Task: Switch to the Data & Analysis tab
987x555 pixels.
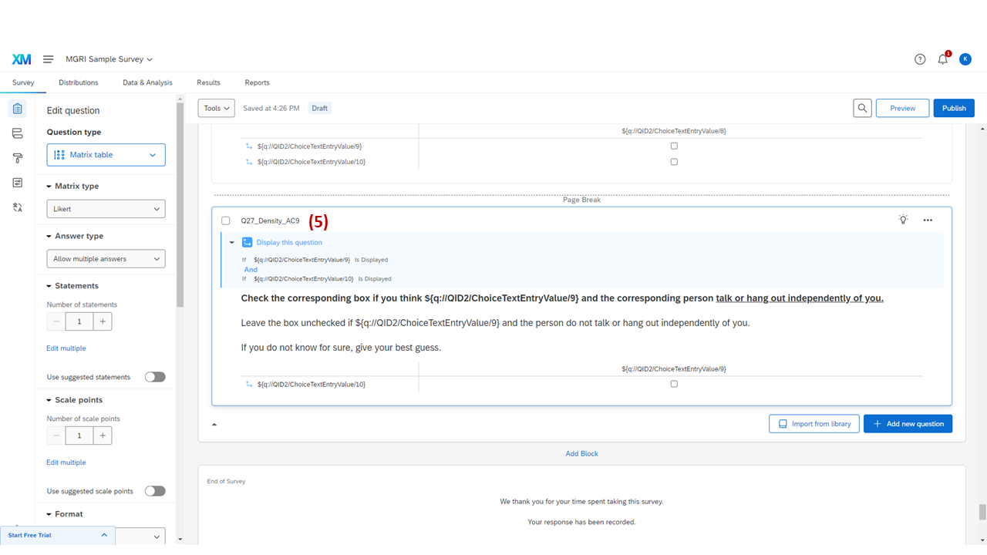Action: [147, 82]
